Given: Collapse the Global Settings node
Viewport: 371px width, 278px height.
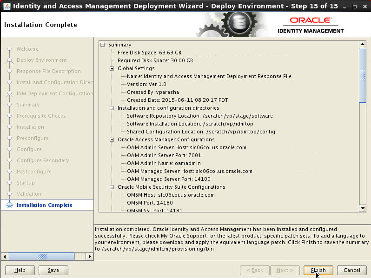Looking at the screenshot, I should click(112, 68).
